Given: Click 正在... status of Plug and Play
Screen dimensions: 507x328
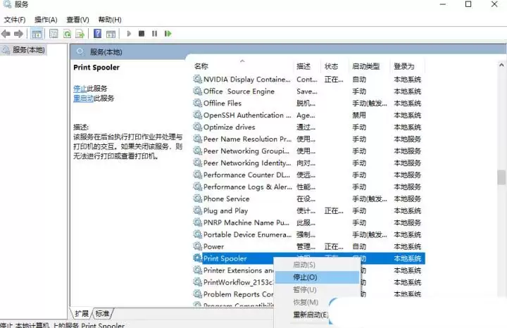Looking at the screenshot, I should coord(334,210).
